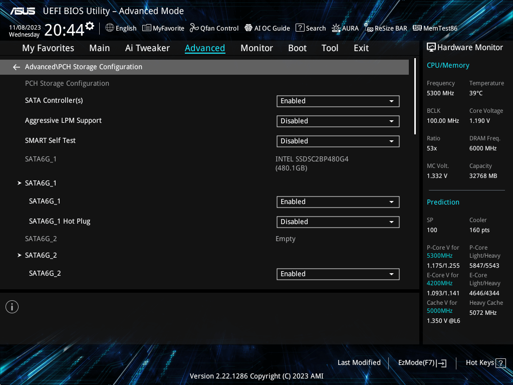Select the SATA6G_1 Hot Plug label
Image resolution: width=513 pixels, height=385 pixels.
pos(60,221)
